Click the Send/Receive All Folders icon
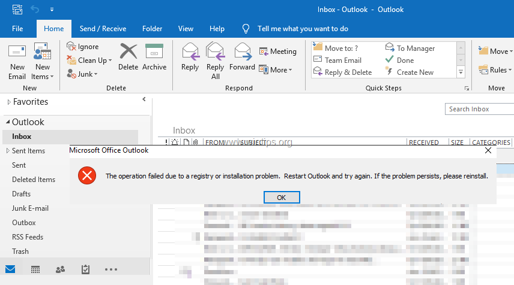Viewport: 514px width, 285px height. 17,10
